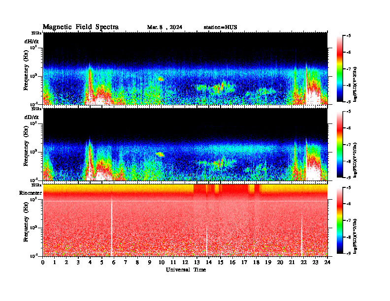The width and height of the screenshot is (390, 301).
Task: Click the "32Hz" tick label of dH/dt panel
Action: pyautogui.click(x=36, y=33)
